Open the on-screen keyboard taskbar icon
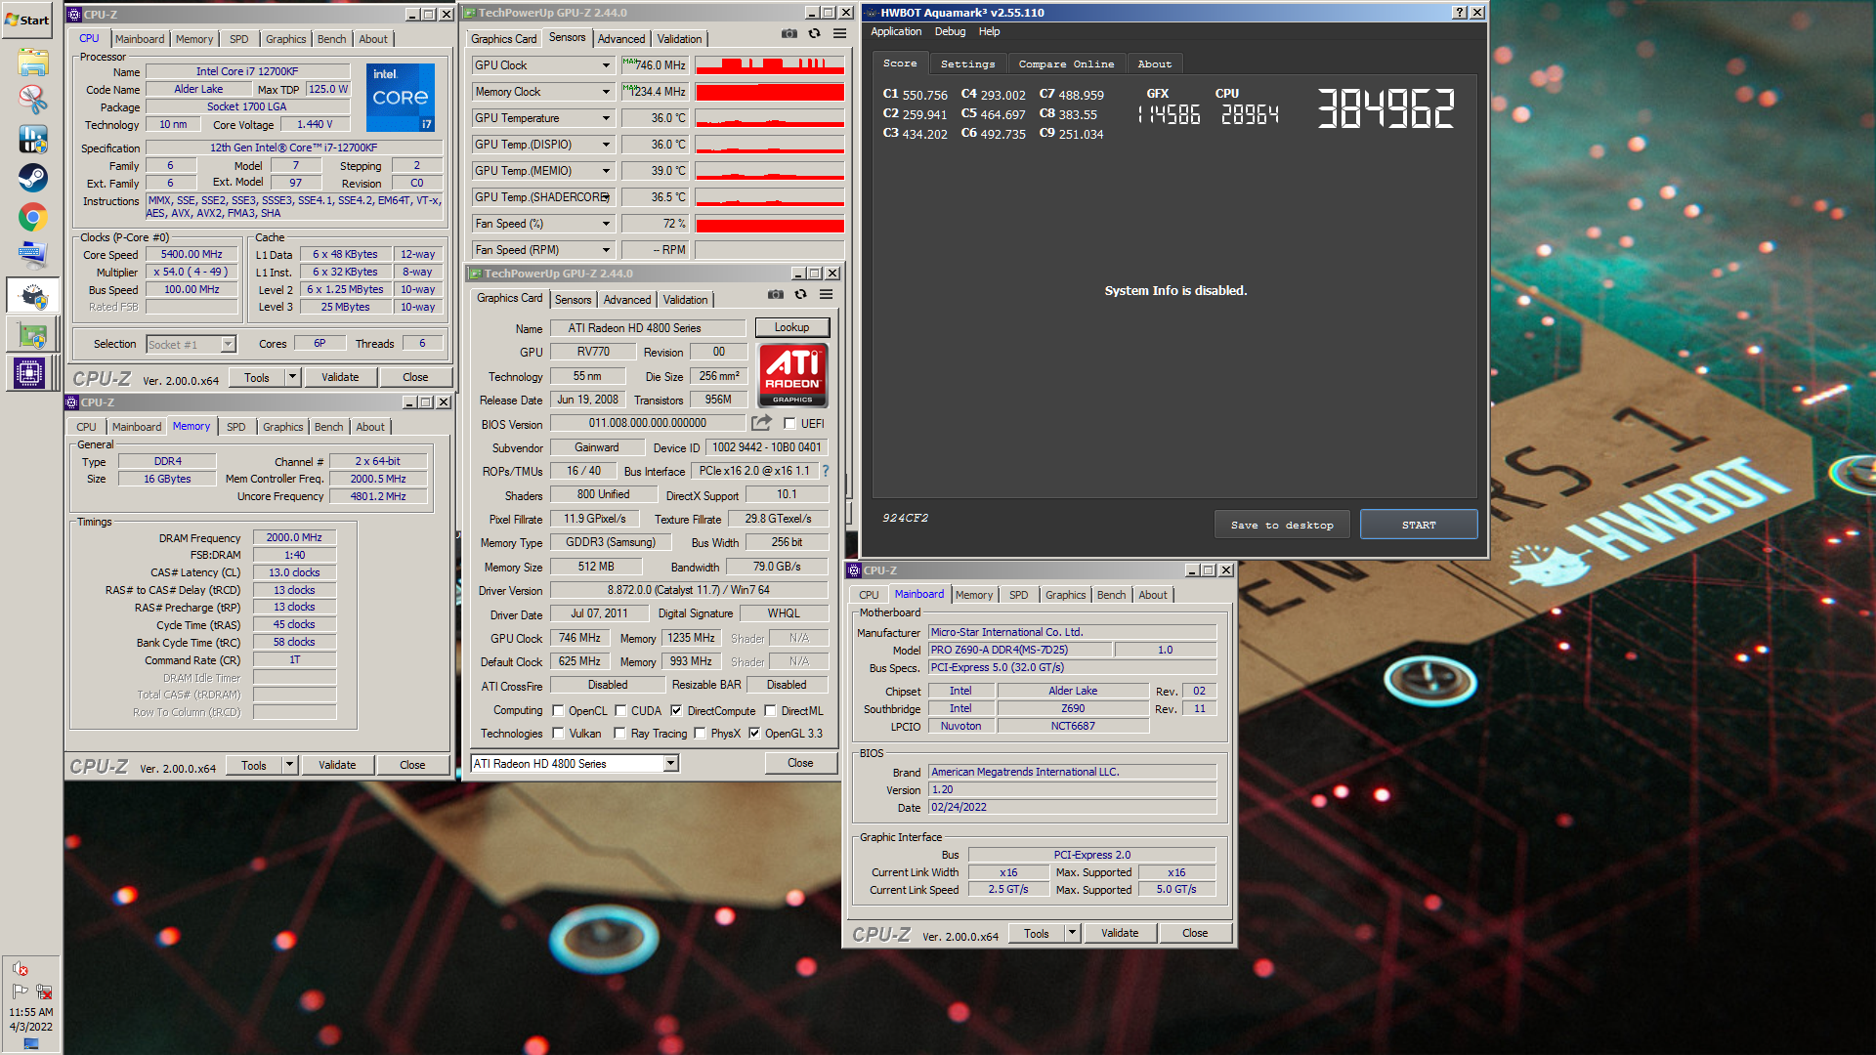Image resolution: width=1876 pixels, height=1055 pixels. point(32,256)
